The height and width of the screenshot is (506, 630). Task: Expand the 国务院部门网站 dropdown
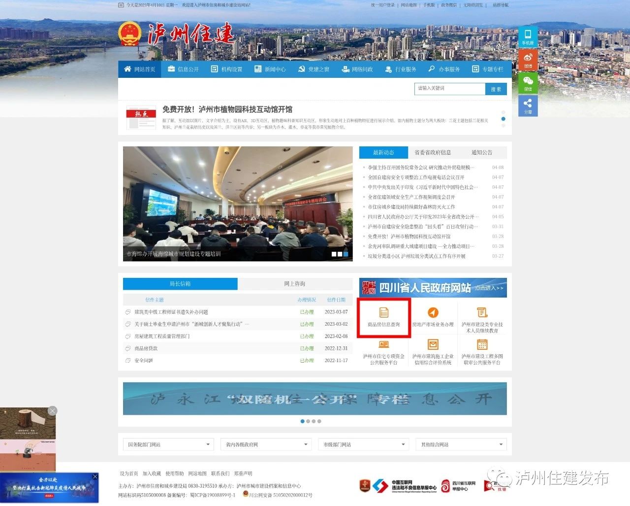(167, 444)
